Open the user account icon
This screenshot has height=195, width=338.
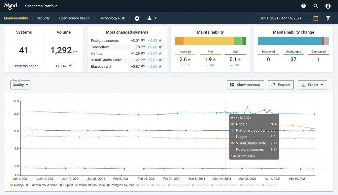pos(328,6)
